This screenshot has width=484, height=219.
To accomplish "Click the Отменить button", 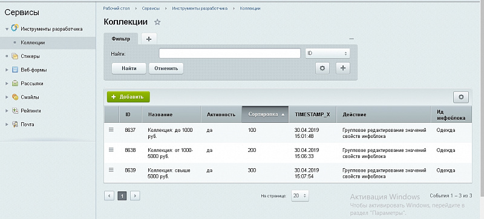I will point(166,68).
